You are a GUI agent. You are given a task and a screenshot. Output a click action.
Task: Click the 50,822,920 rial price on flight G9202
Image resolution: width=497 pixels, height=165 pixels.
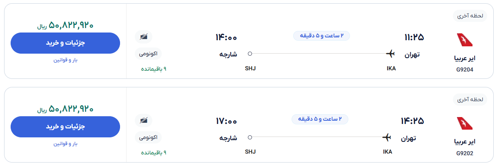tap(66, 109)
